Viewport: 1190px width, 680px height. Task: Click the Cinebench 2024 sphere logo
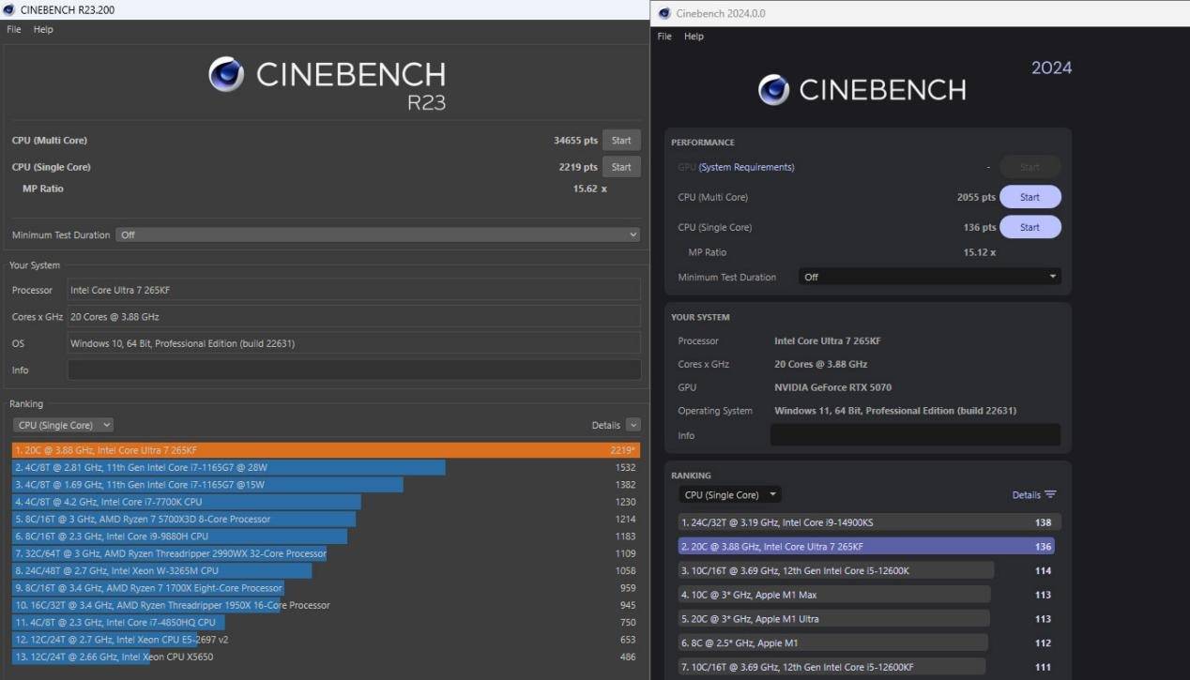tap(773, 90)
